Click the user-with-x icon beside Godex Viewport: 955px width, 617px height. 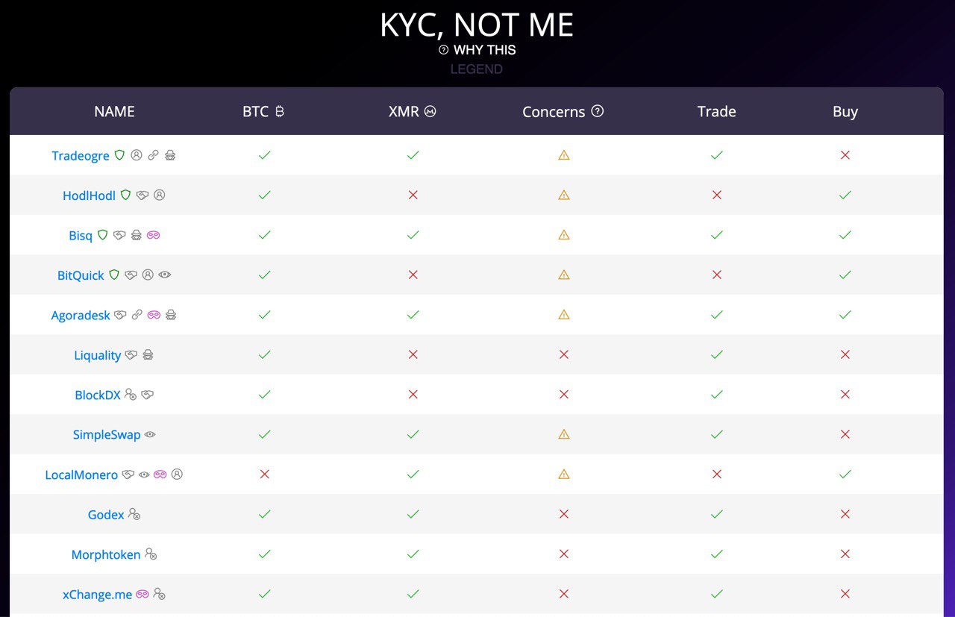tap(134, 514)
